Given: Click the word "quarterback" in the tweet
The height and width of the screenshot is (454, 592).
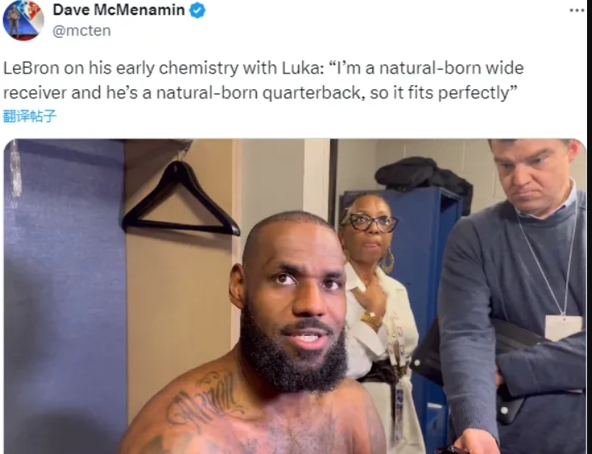Looking at the screenshot, I should pos(311,92).
